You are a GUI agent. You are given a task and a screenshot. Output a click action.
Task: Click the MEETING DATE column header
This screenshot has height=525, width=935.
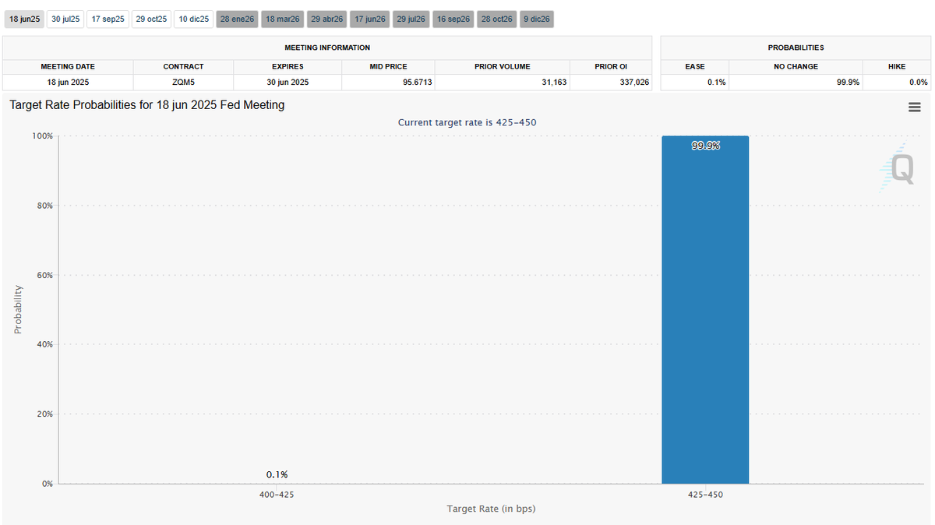(x=68, y=67)
